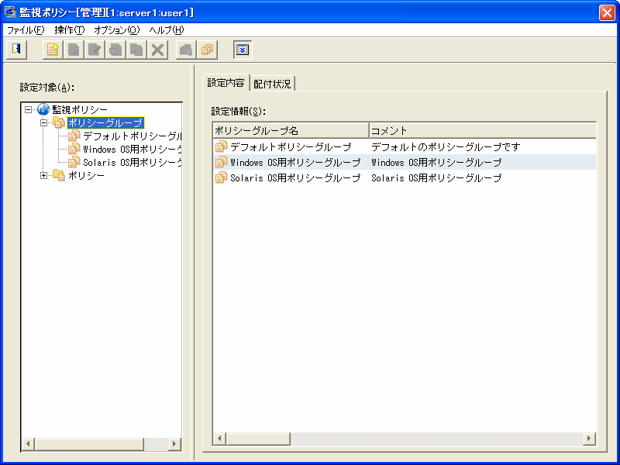
Task: Click the list panel horizontal scrollbar thumb
Action: (x=258, y=438)
